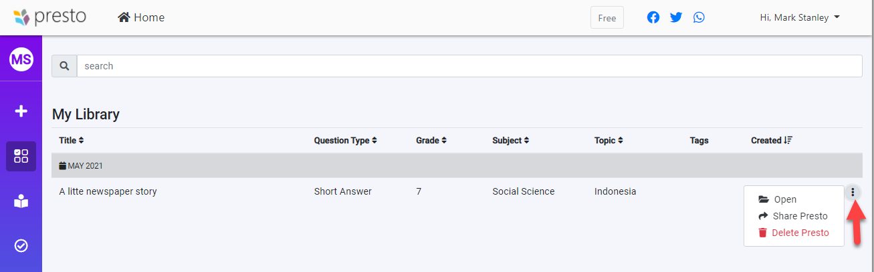Choose Open from the context menu

[x=784, y=199]
